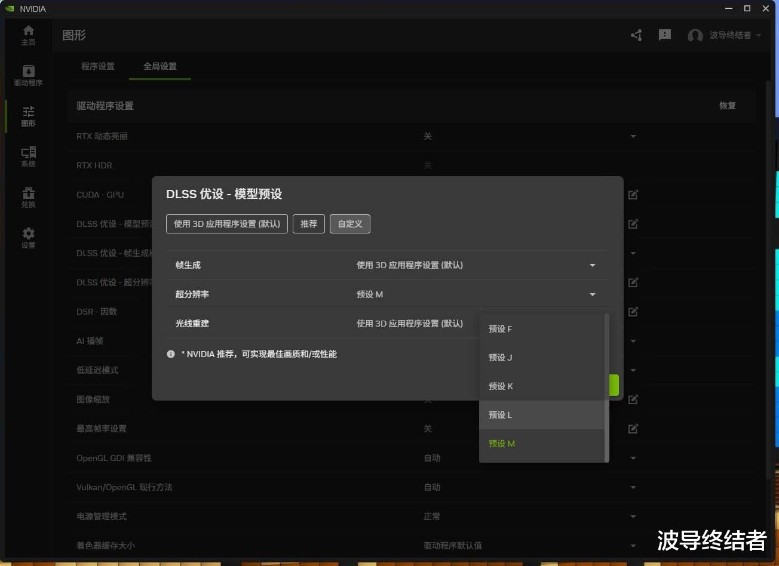779x566 pixels.
Task: Click the 着色器缓存大小 row label
Action: point(106,546)
